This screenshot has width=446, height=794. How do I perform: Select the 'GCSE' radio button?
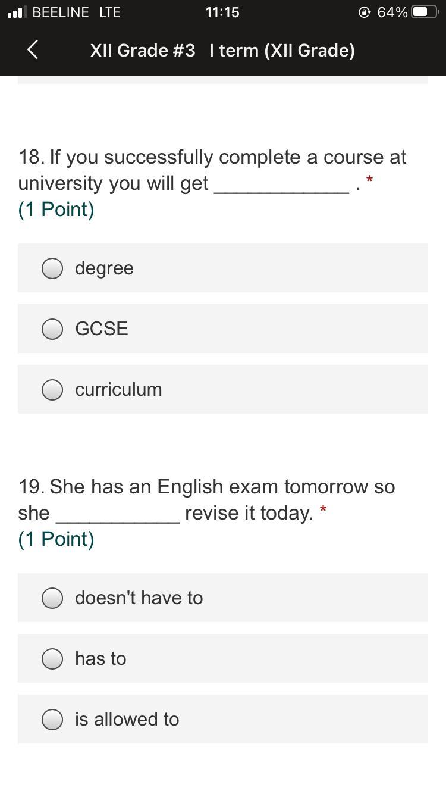(x=52, y=329)
